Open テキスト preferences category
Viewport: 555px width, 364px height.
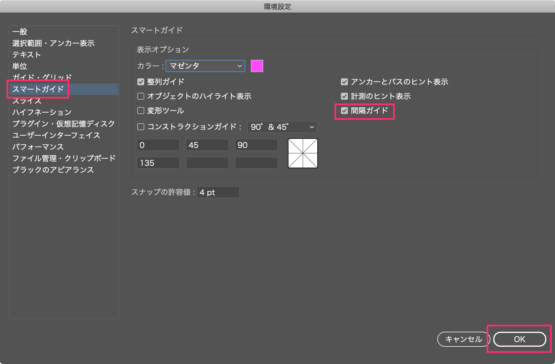[64, 55]
